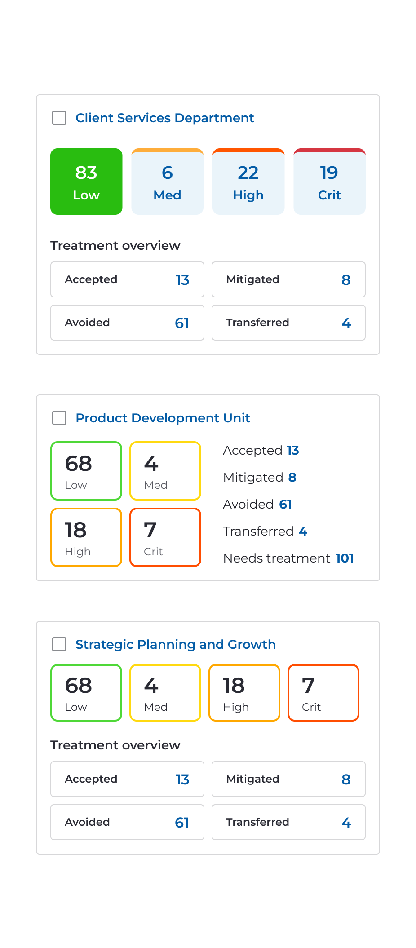
Task: Open Transferred 4 box in Strategic Planning
Action: (x=288, y=822)
